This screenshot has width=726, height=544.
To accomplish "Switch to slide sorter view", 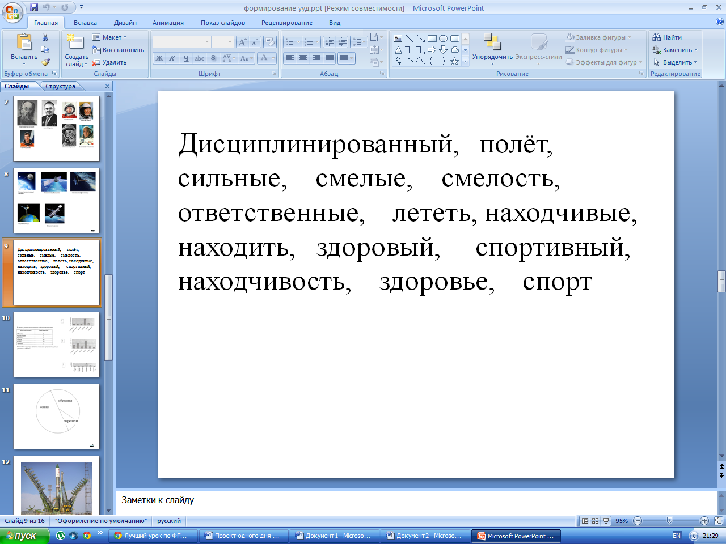I will point(596,521).
